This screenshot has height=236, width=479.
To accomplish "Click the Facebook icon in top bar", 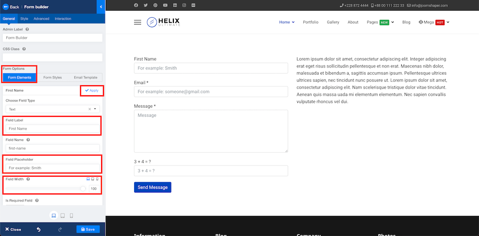I will (x=136, y=5).
